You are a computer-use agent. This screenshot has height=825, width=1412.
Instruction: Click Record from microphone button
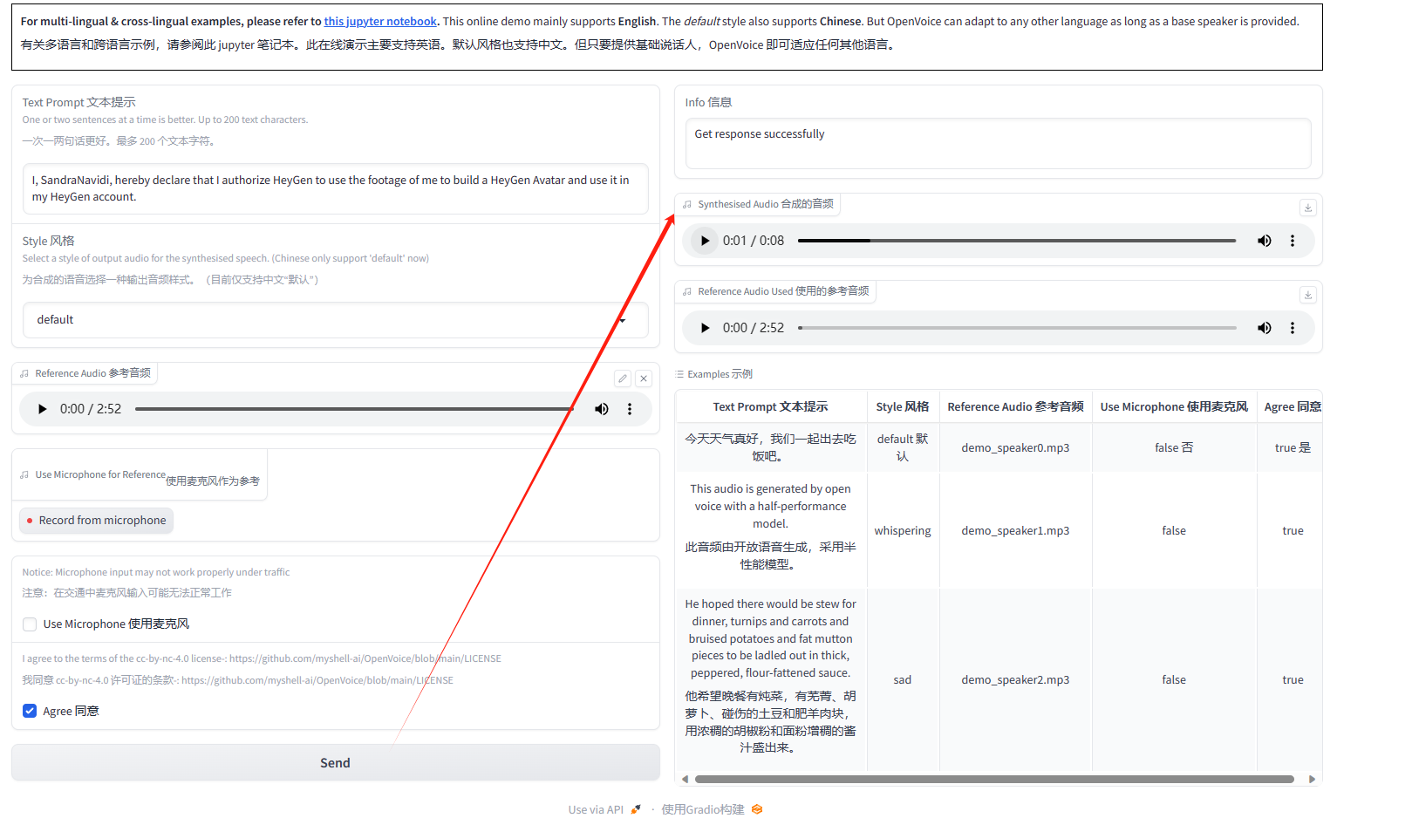pos(96,521)
